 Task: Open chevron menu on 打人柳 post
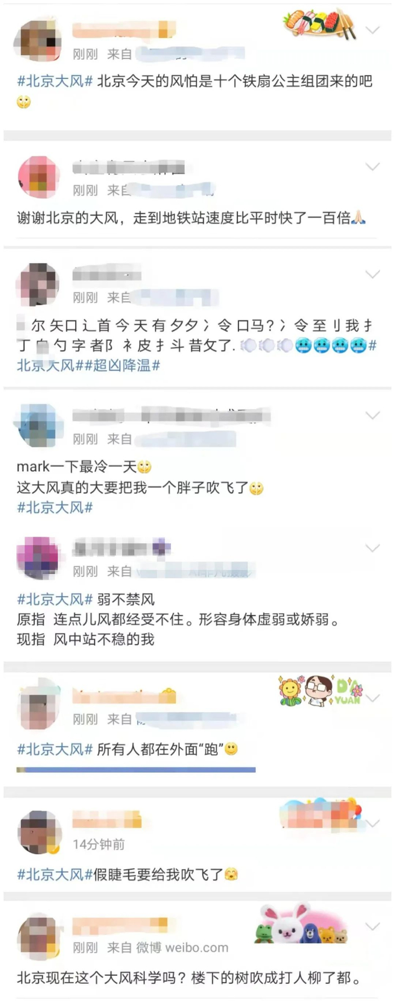[372, 926]
